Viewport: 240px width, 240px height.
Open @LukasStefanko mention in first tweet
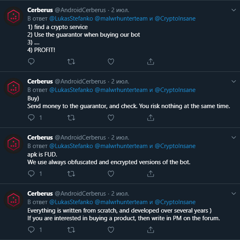coord(71,19)
